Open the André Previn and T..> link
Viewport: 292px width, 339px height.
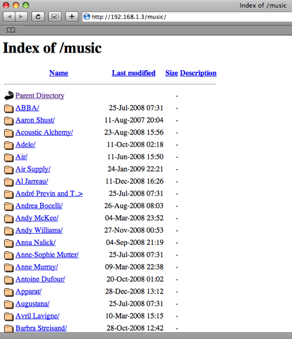coord(49,193)
